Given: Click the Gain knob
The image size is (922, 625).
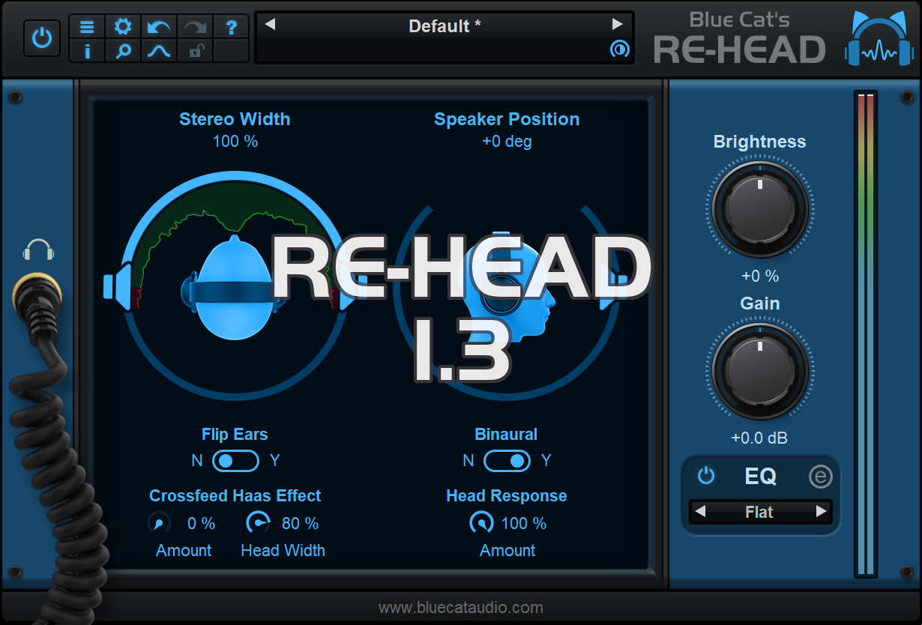Looking at the screenshot, I should (760, 370).
